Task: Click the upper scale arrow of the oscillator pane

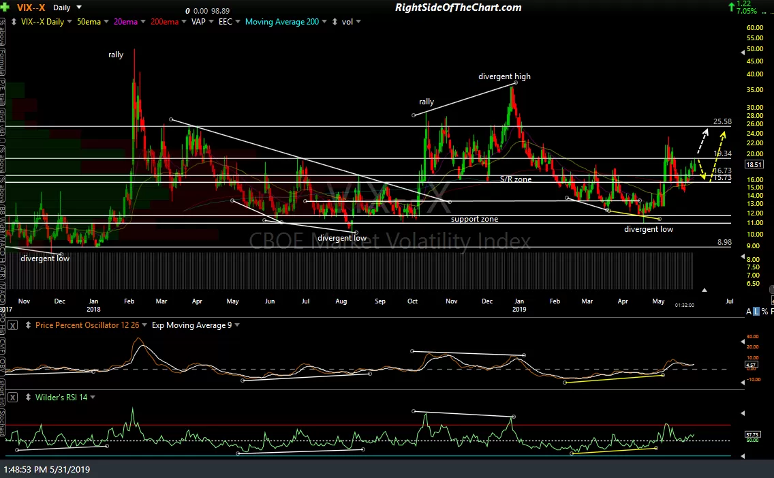Action: tap(743, 342)
